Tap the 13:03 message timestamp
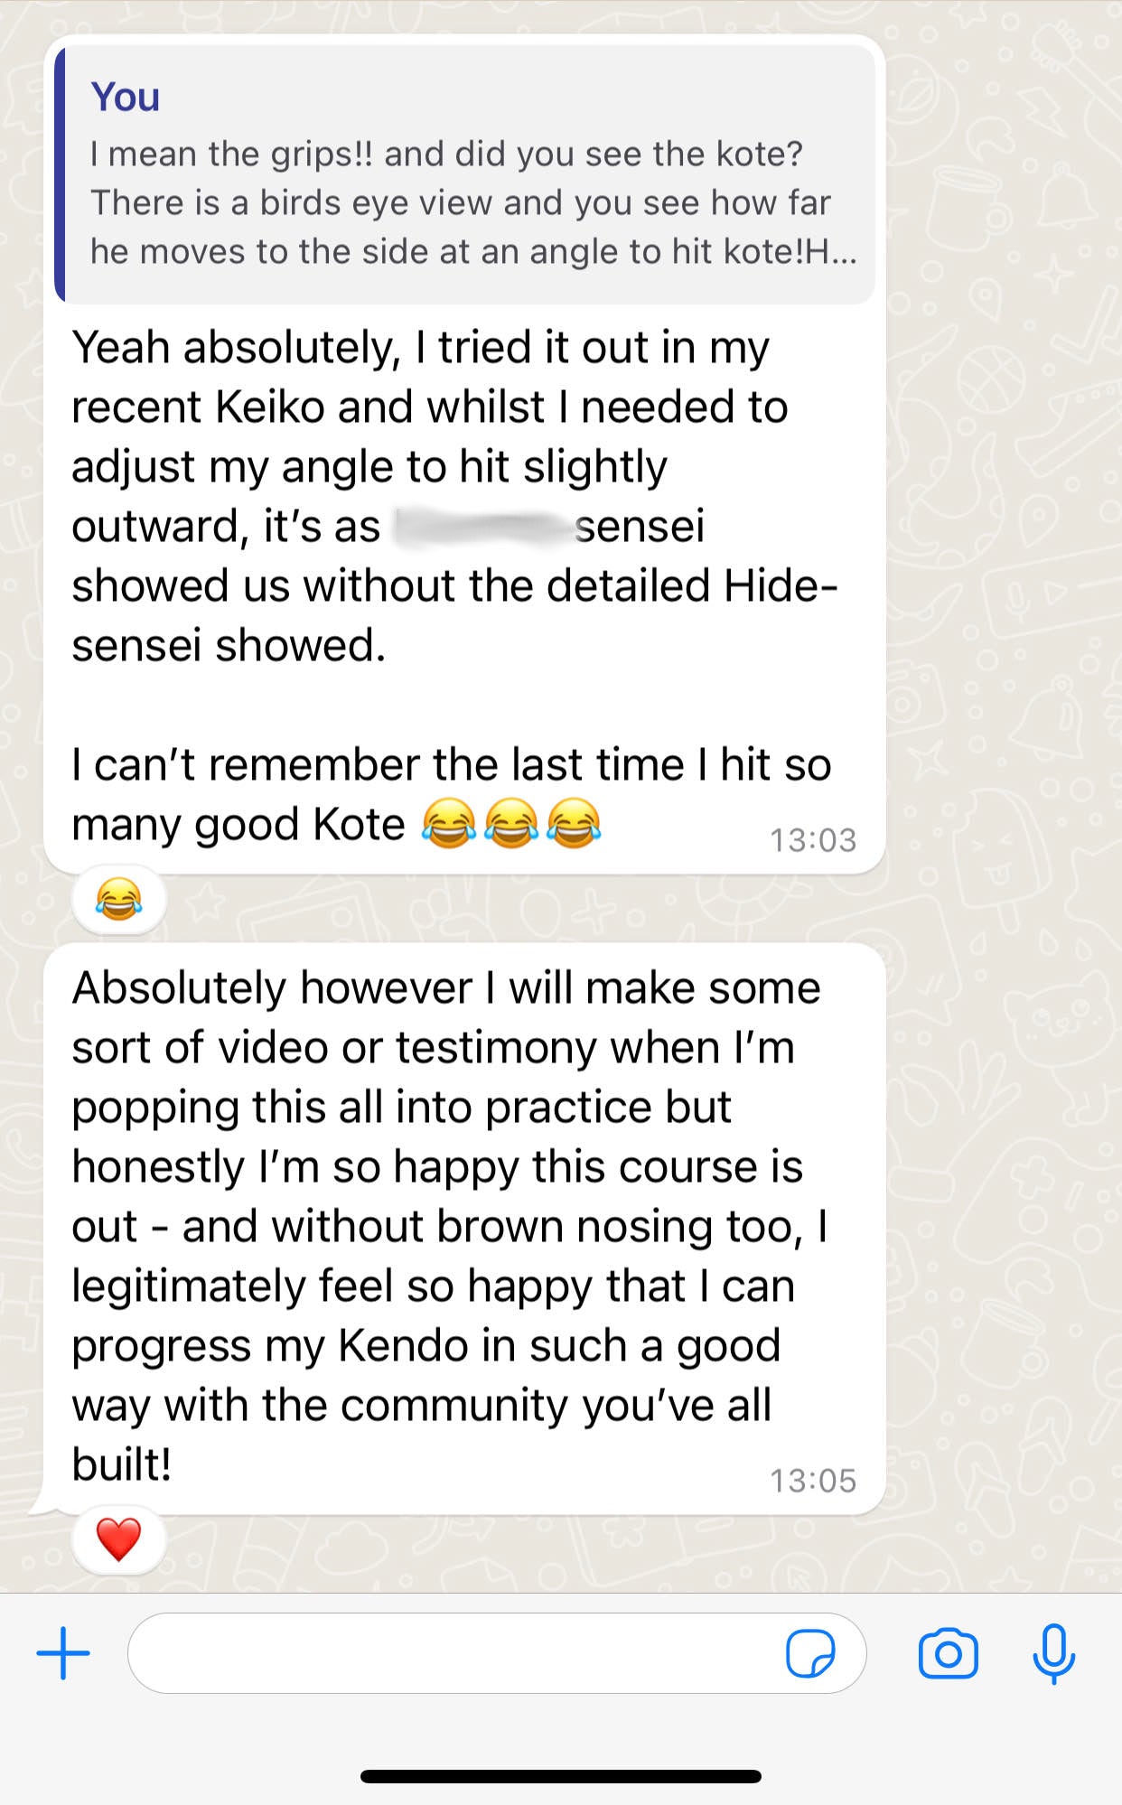Viewport: 1122px width, 1805px height. (812, 840)
